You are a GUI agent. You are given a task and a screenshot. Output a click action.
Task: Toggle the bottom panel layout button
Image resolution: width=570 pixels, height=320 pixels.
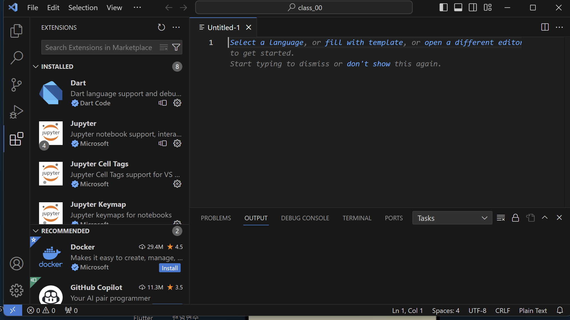[458, 8]
